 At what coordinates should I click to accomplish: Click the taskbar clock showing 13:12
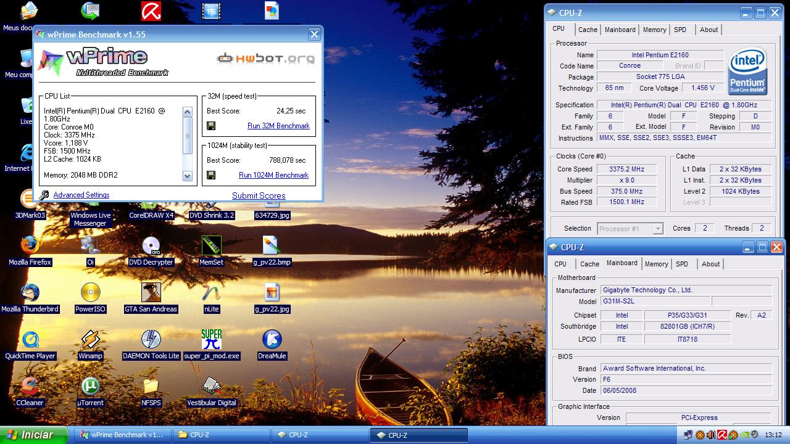(x=773, y=435)
